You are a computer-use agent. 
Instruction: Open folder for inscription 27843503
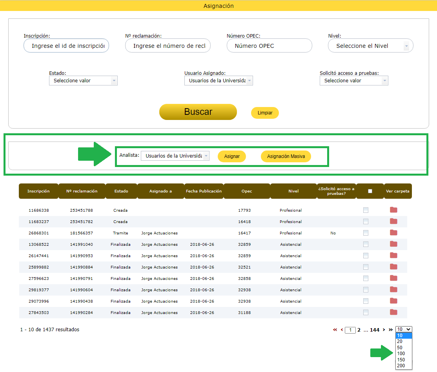[x=393, y=312]
